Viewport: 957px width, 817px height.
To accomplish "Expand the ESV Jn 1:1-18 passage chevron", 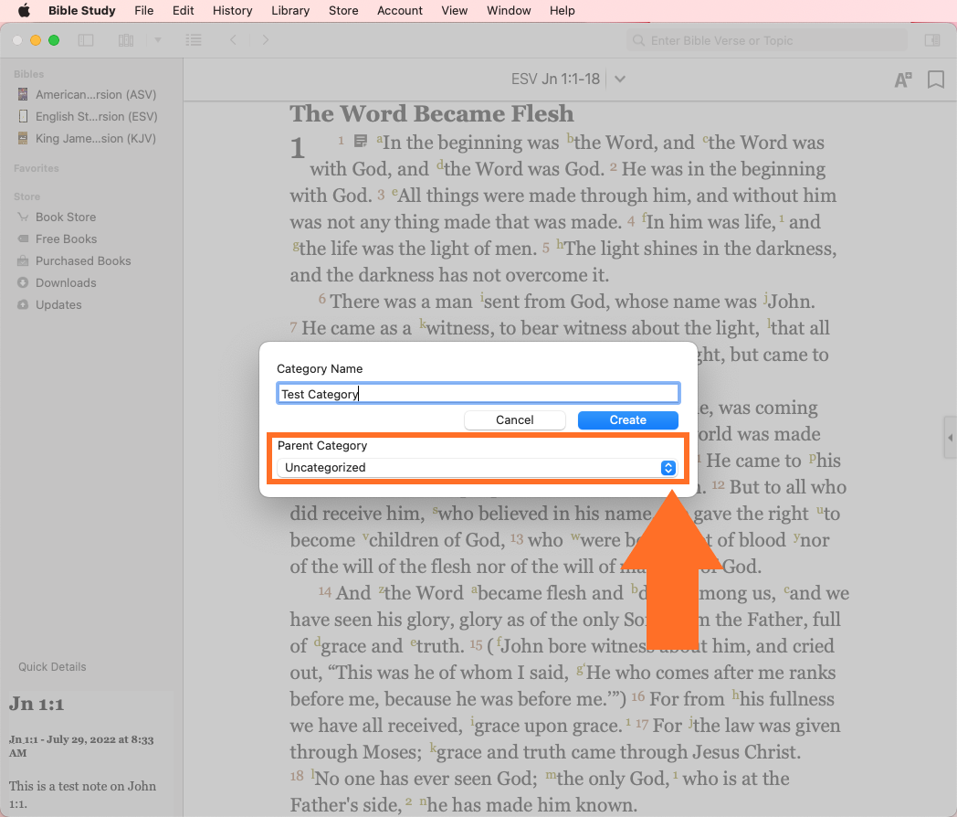I will (620, 80).
